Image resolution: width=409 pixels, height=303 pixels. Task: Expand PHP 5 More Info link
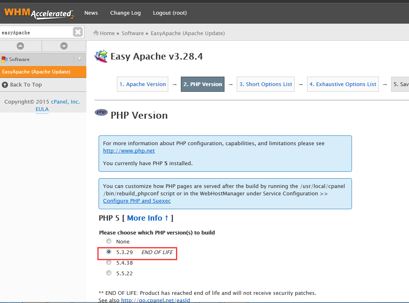[x=147, y=218]
